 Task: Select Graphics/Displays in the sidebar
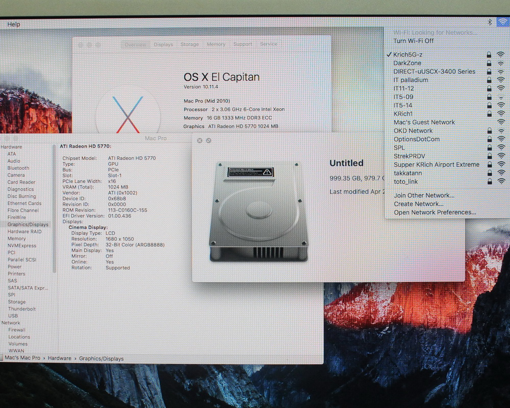tap(28, 224)
